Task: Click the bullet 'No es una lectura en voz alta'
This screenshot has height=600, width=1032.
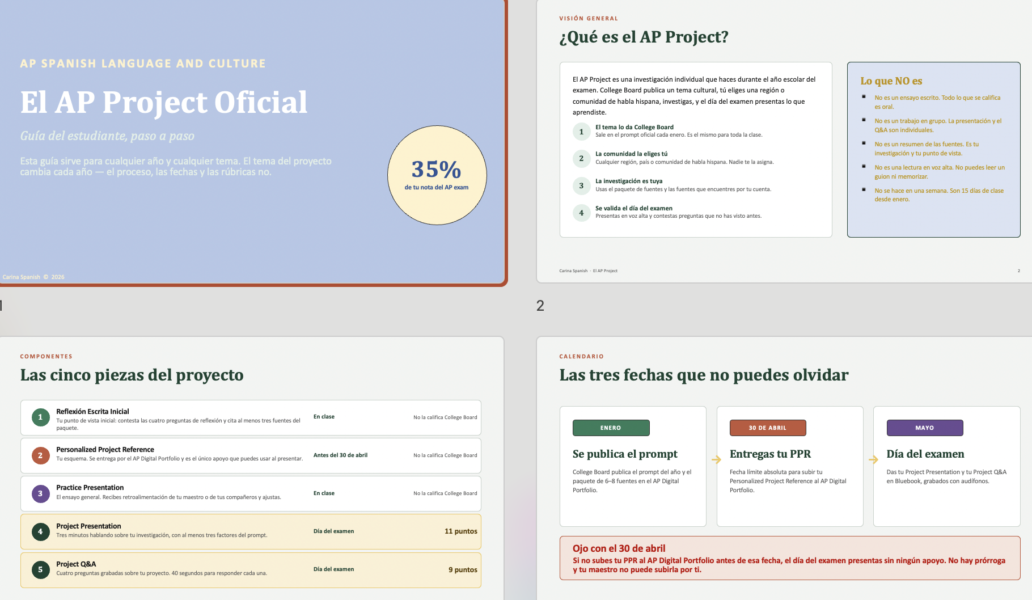Action: point(940,172)
